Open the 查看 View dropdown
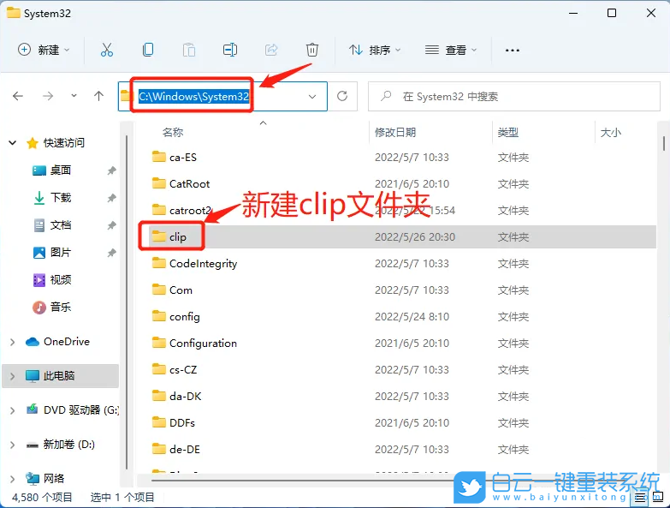Image resolution: width=670 pixels, height=508 pixels. click(x=451, y=50)
